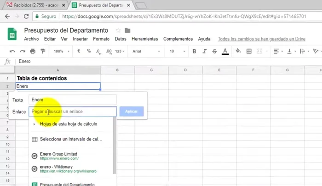Viewport: 322px width, 186px height.
Task: Click the undo arrow icon
Action: (x=11, y=51)
